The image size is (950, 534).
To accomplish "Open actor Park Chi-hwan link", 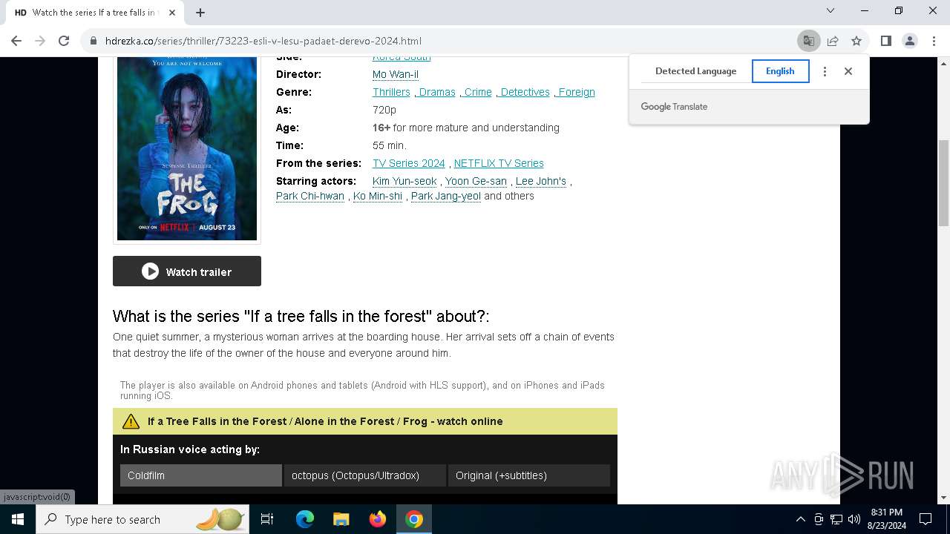I will [x=310, y=196].
